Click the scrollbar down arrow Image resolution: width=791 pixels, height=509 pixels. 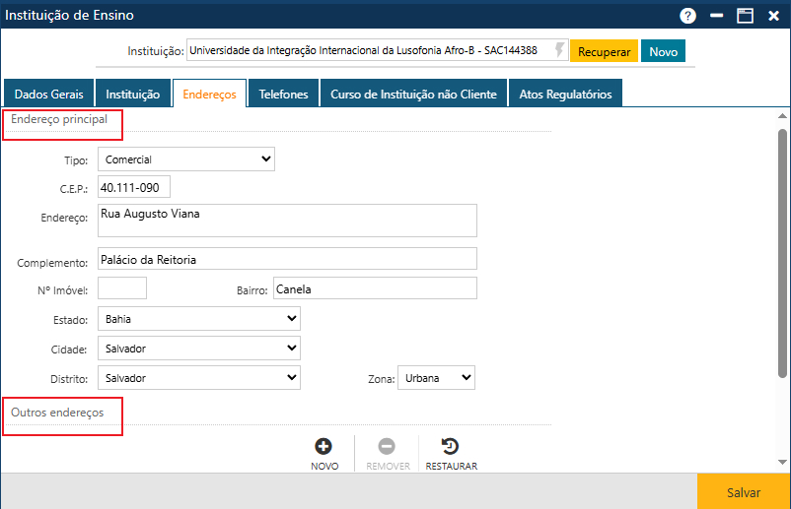coord(782,462)
